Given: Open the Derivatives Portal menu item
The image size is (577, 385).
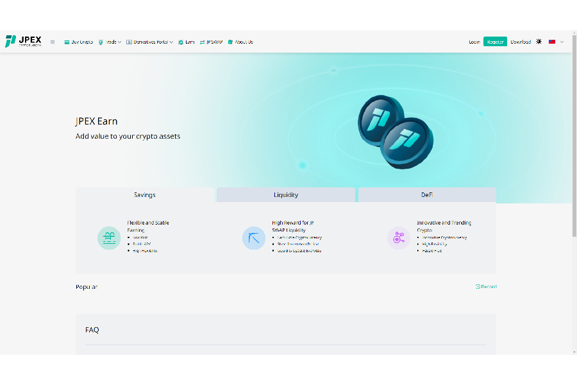Looking at the screenshot, I should tap(150, 42).
